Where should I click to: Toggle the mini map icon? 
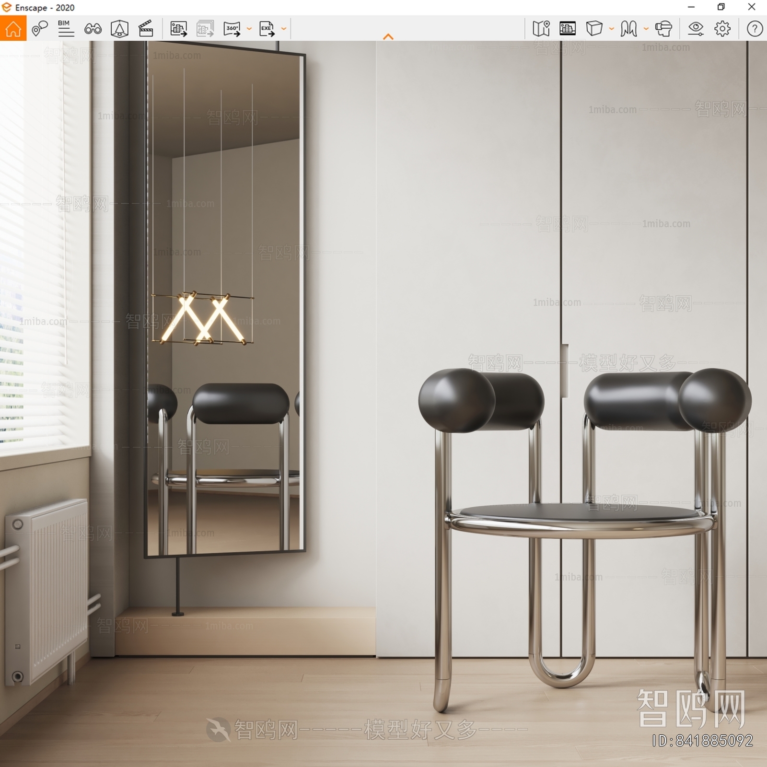pos(541,29)
